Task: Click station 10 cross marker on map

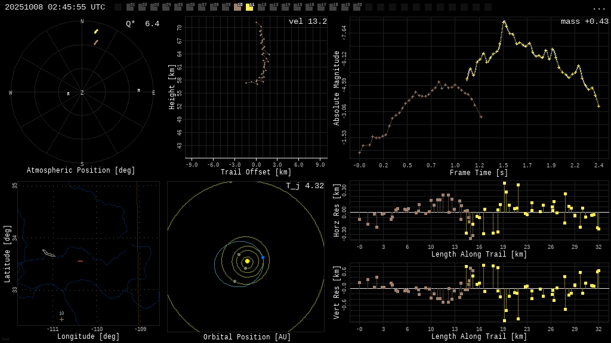Action: pos(61,319)
